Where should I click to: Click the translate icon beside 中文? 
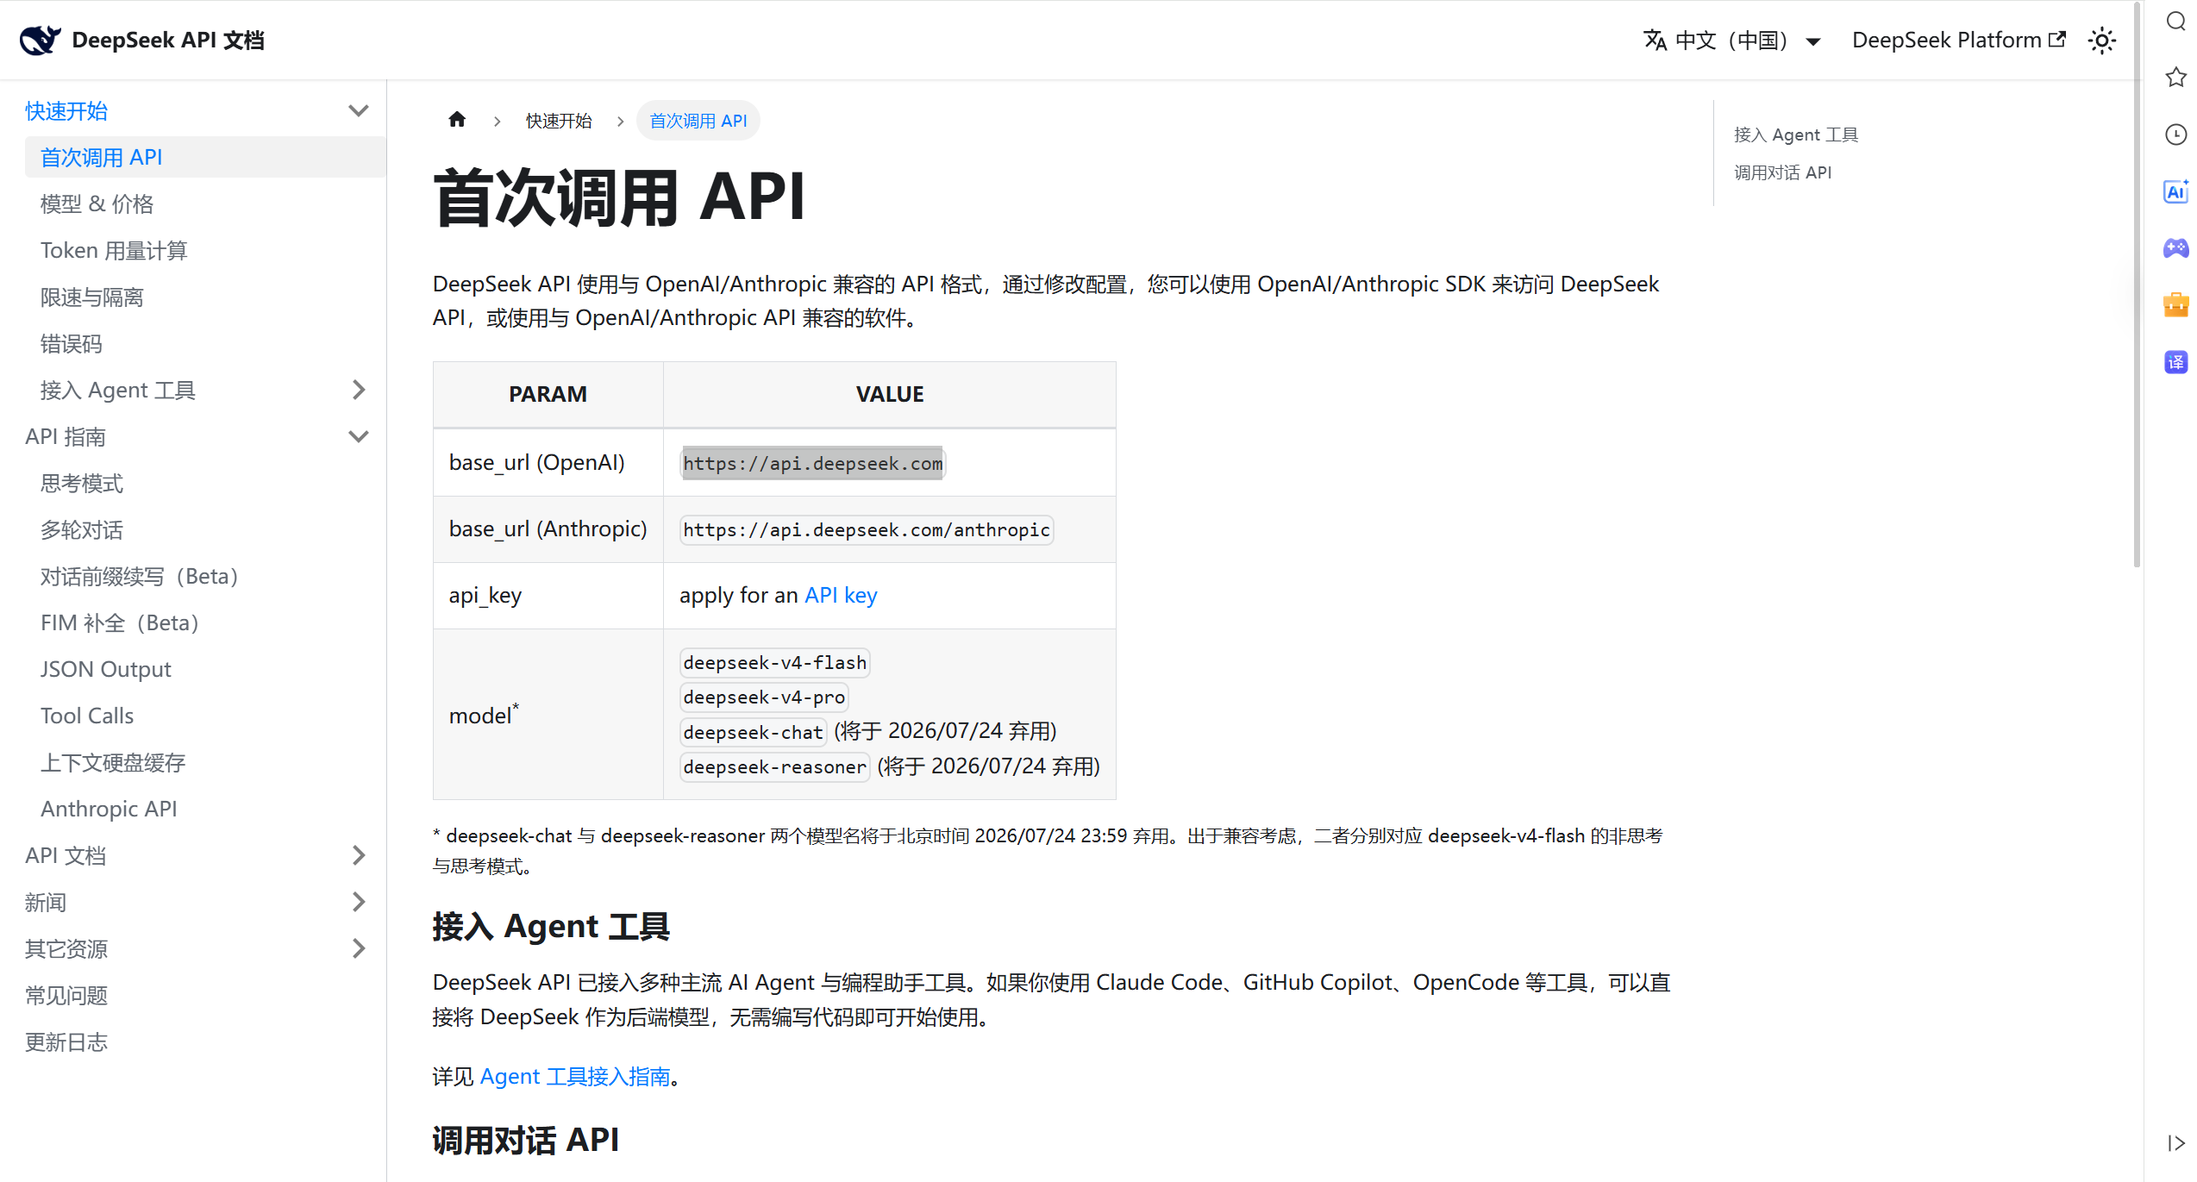pos(1655,41)
